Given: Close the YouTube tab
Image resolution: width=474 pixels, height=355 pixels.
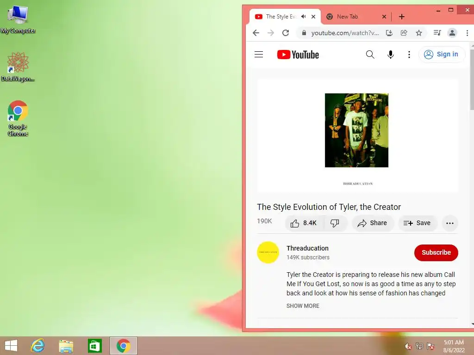Looking at the screenshot, I should tap(313, 17).
